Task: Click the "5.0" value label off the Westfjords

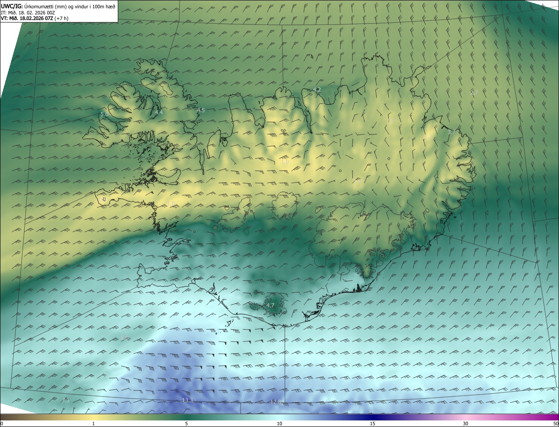Action: point(104,114)
